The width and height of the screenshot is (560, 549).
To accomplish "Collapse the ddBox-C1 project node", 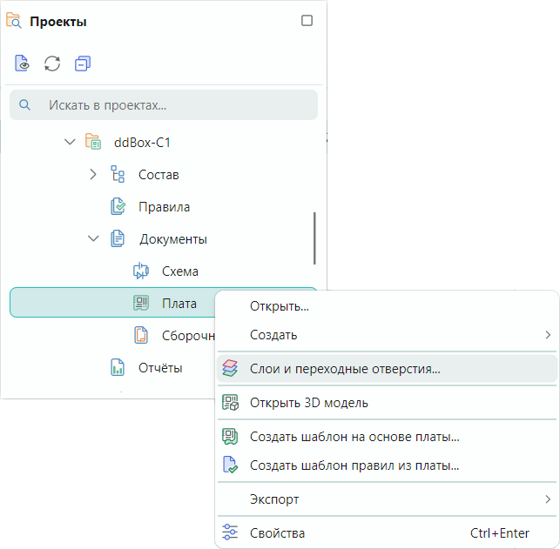I will [x=71, y=141].
